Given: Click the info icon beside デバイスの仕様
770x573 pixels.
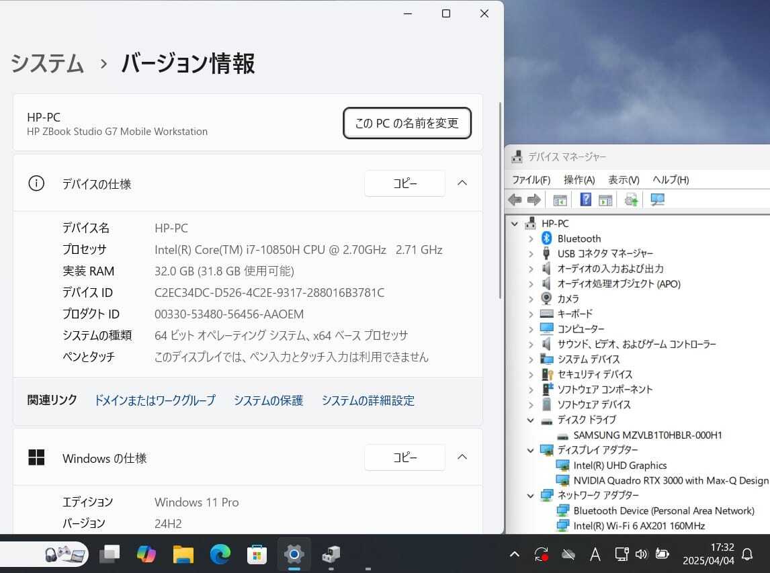Looking at the screenshot, I should pyautogui.click(x=36, y=183).
